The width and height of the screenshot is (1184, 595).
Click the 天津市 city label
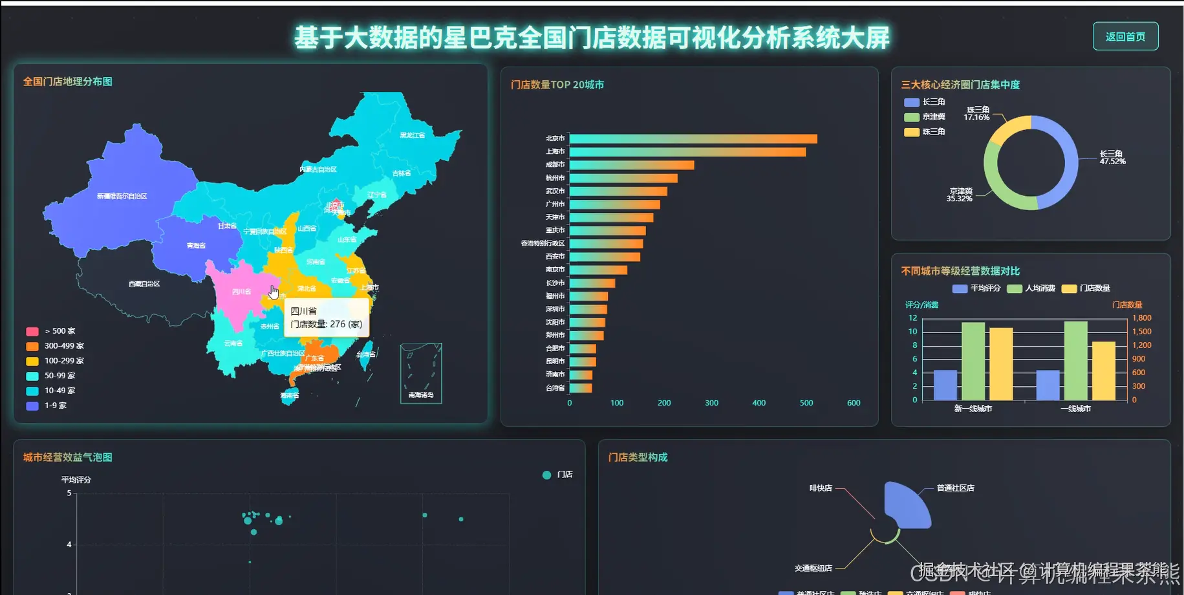pos(555,217)
